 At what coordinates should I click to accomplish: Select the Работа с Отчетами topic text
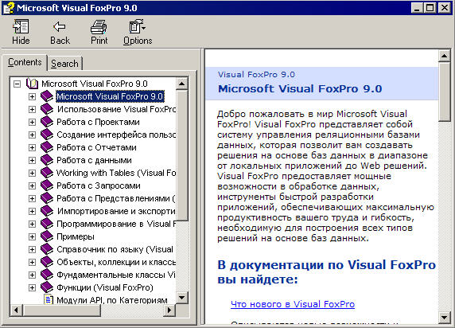click(x=96, y=147)
